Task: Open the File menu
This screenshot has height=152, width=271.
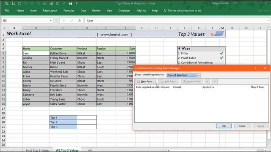Action: tap(7, 11)
